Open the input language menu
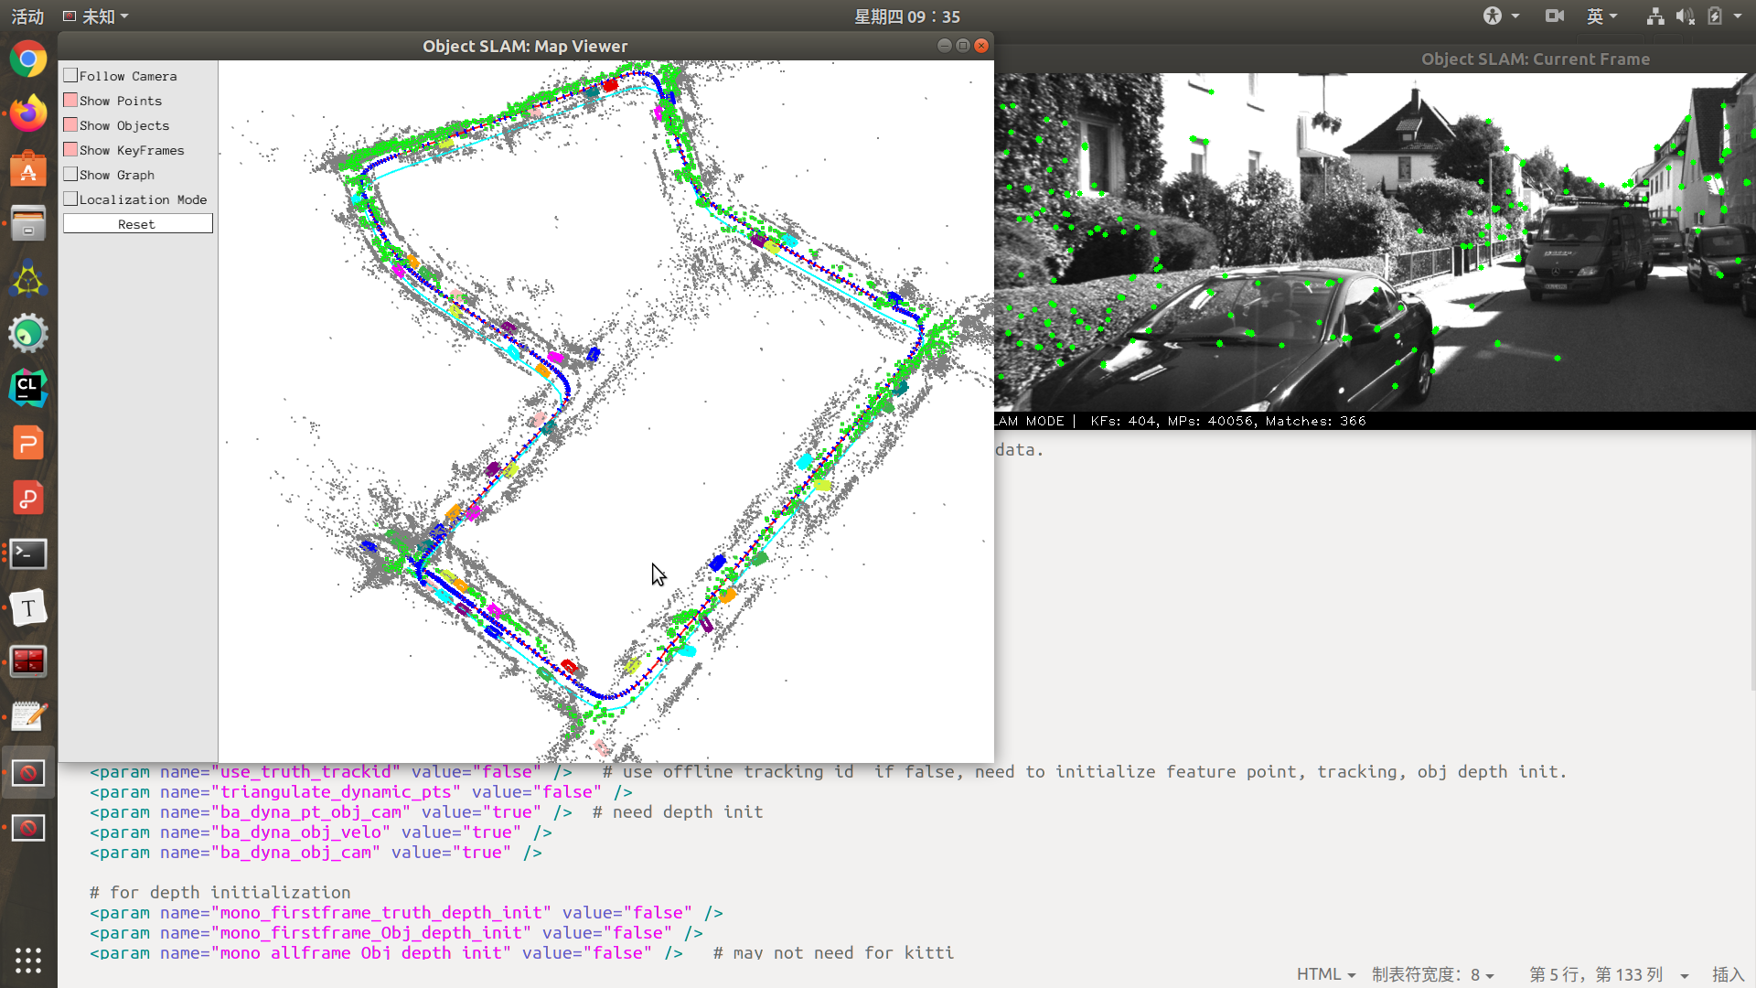Image resolution: width=1756 pixels, height=988 pixels. [1601, 16]
